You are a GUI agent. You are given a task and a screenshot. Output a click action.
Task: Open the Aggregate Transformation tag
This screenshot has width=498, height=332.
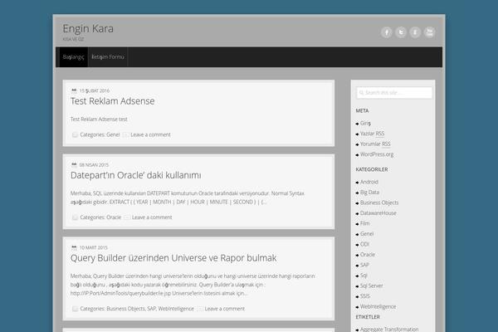pos(389,330)
